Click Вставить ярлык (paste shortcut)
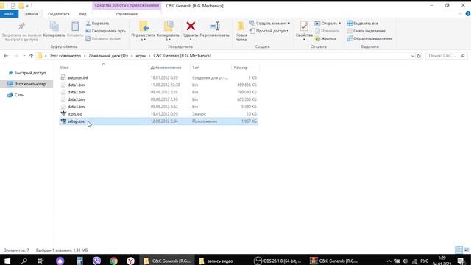 point(103,38)
